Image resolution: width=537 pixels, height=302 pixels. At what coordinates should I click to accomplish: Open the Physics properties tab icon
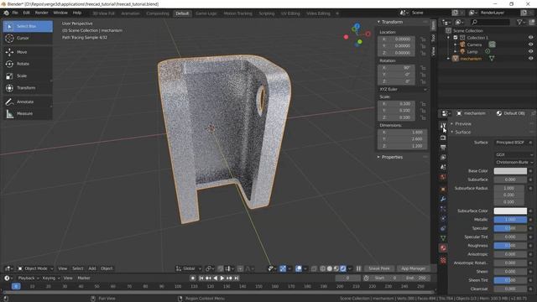click(443, 218)
